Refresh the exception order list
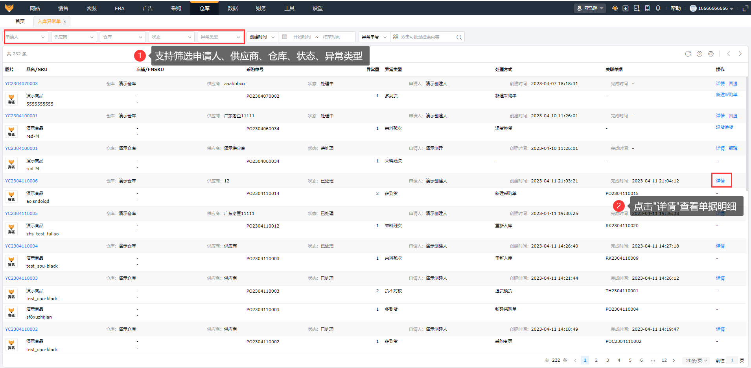Viewport: 751px width, 368px height. (x=688, y=54)
